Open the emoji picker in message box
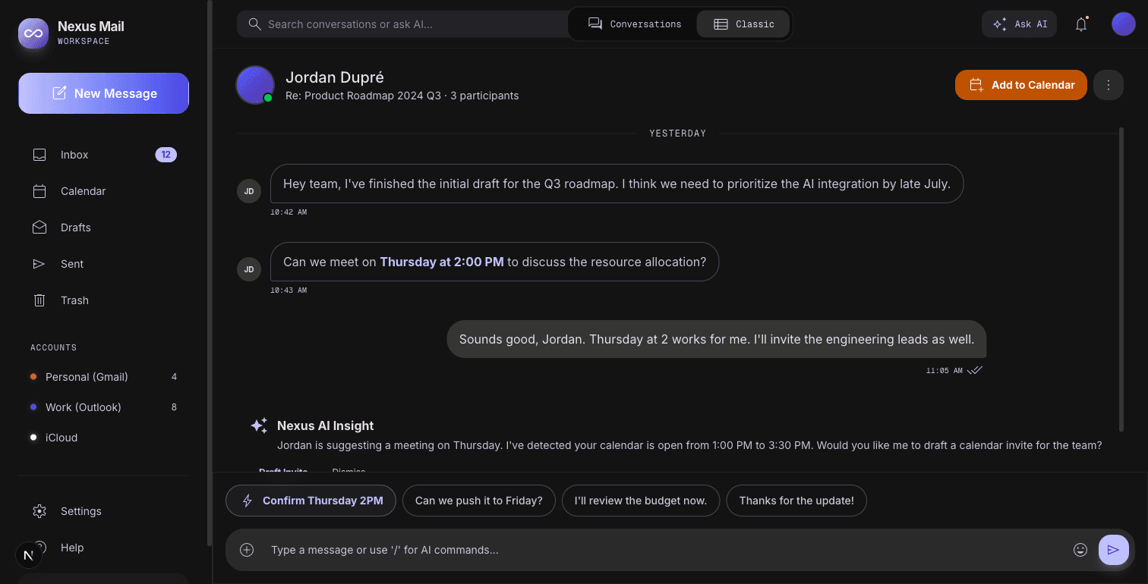 tap(1080, 550)
